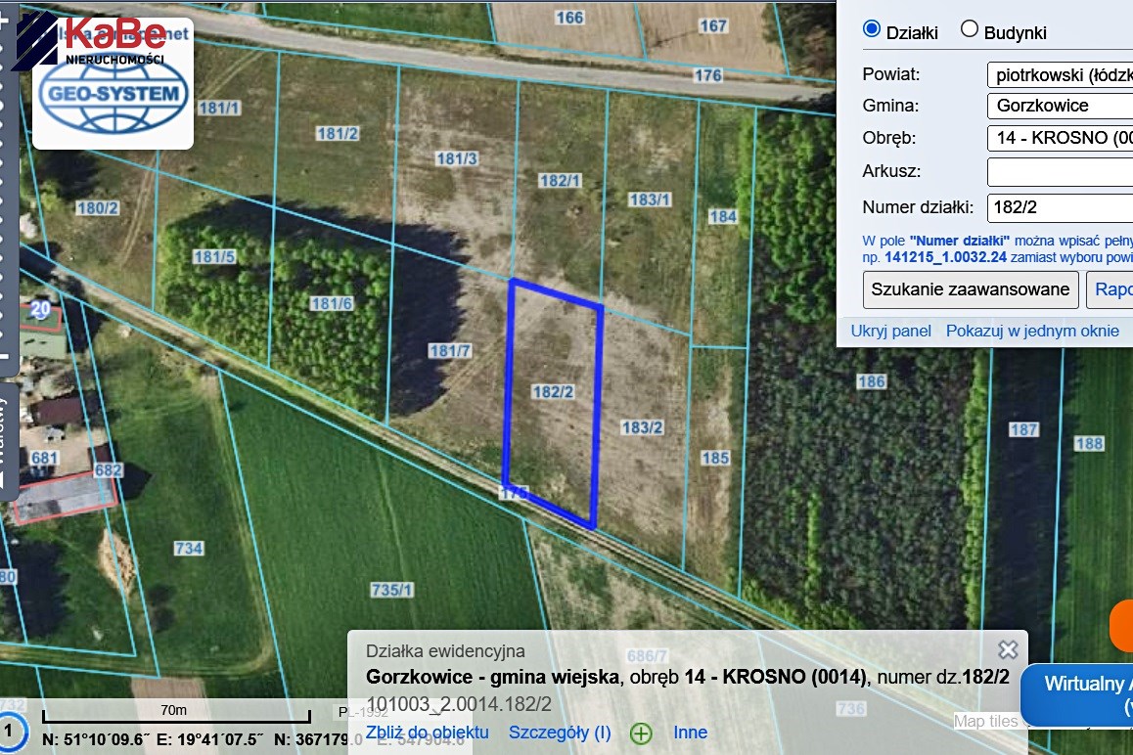Click the zoom-in plus on the map slider
The height and width of the screenshot is (755, 1133).
click(x=5, y=20)
